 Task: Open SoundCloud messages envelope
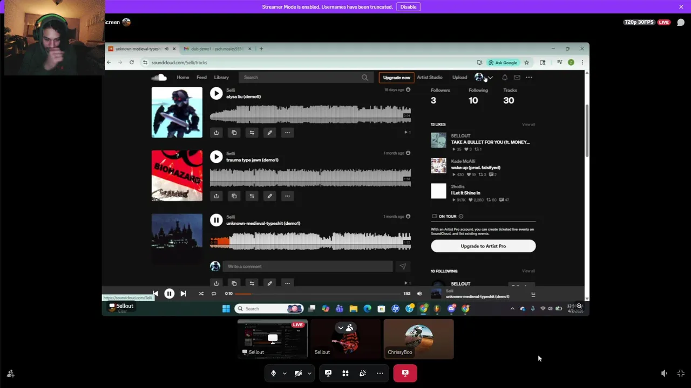[x=517, y=78]
